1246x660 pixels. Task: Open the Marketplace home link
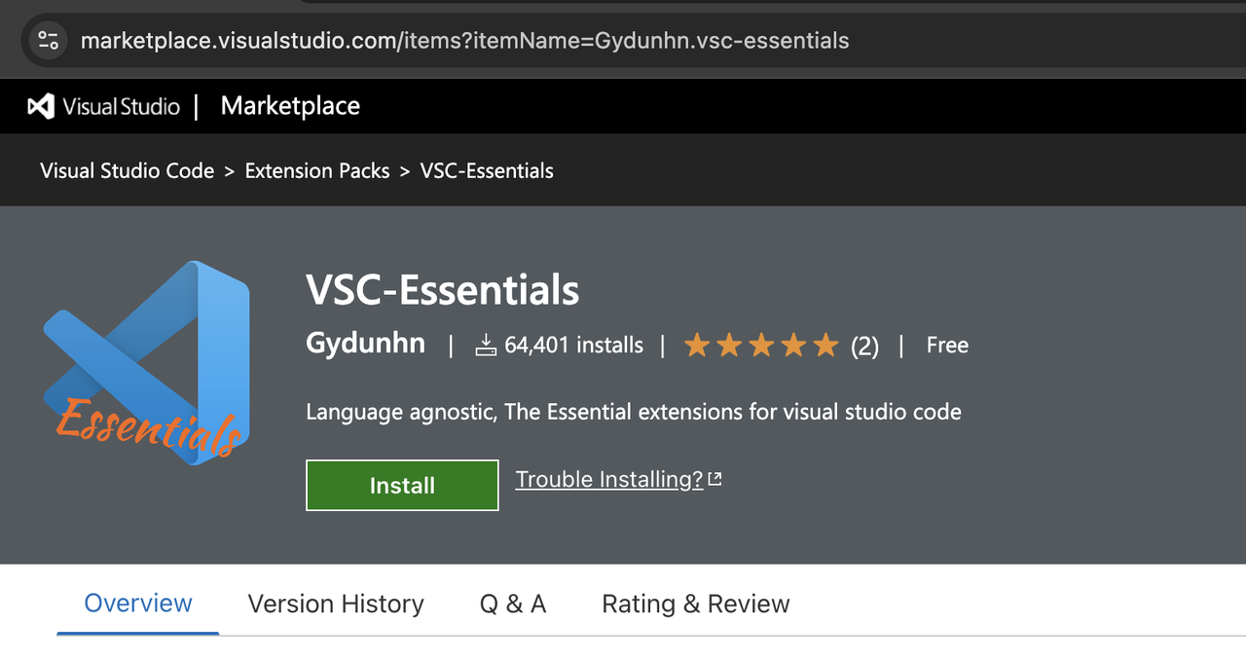coord(290,106)
